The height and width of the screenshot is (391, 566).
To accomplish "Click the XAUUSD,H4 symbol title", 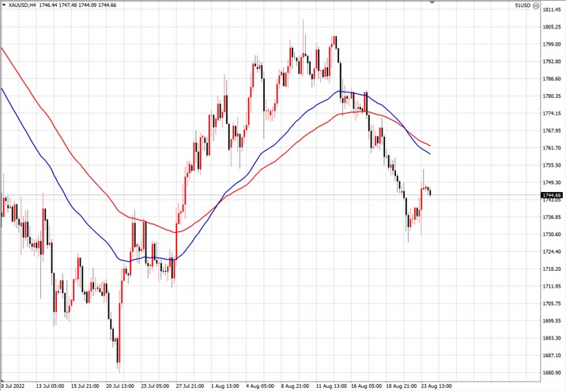I will click(22, 6).
